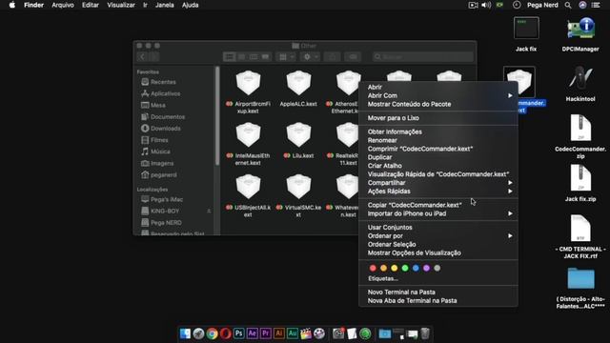The width and height of the screenshot is (610, 343).
Task: Select Lilu.kext file icon
Action: [x=298, y=134]
